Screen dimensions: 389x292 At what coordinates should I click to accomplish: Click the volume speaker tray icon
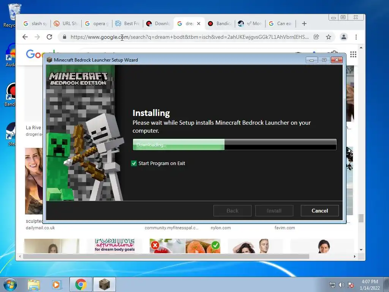tap(342, 285)
